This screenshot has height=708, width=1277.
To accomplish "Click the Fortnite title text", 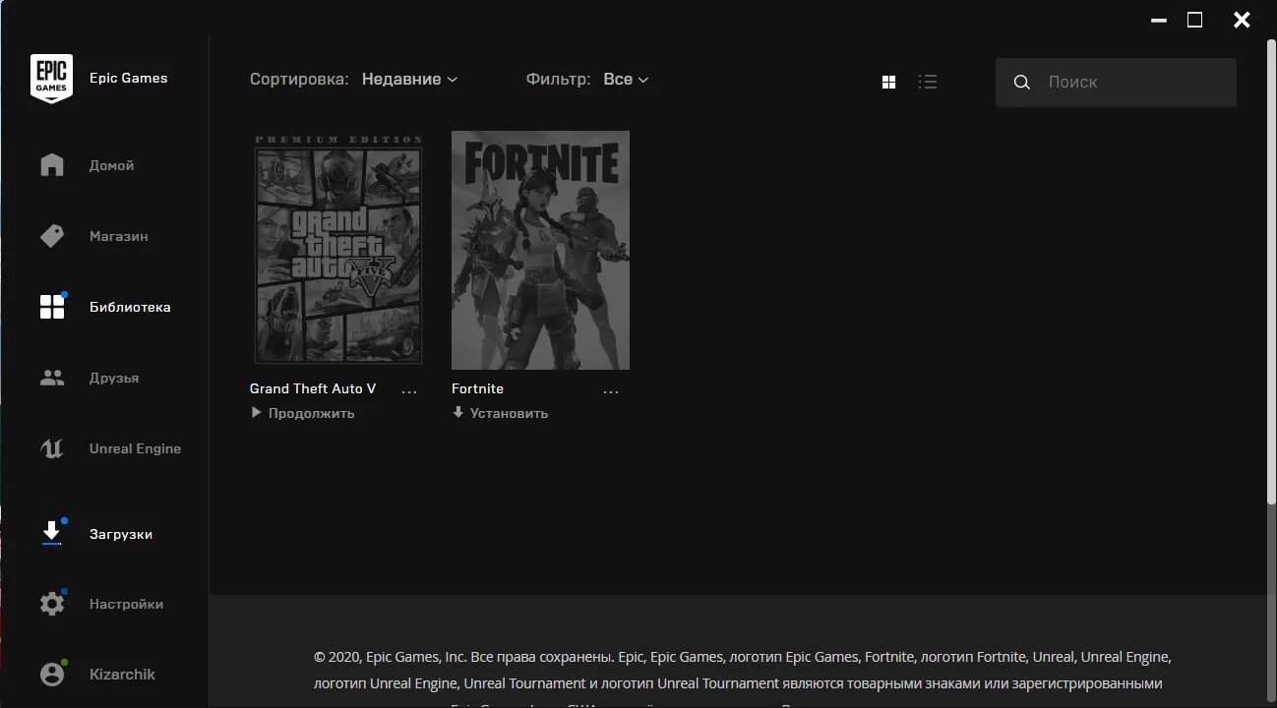I will point(477,388).
